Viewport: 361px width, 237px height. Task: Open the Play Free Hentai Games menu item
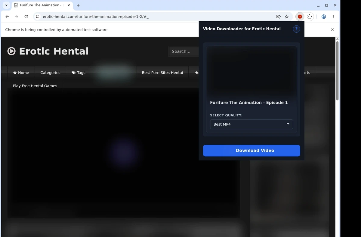point(35,86)
